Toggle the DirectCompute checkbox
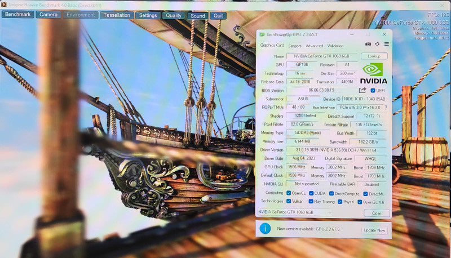The image size is (451, 258). tap(331, 194)
